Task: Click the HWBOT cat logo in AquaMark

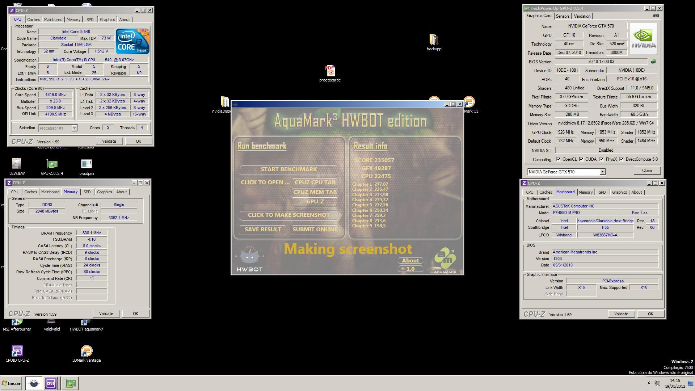Action: (x=249, y=258)
